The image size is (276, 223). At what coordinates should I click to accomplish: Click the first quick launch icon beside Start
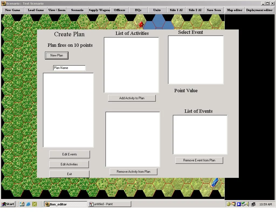(x=22, y=204)
